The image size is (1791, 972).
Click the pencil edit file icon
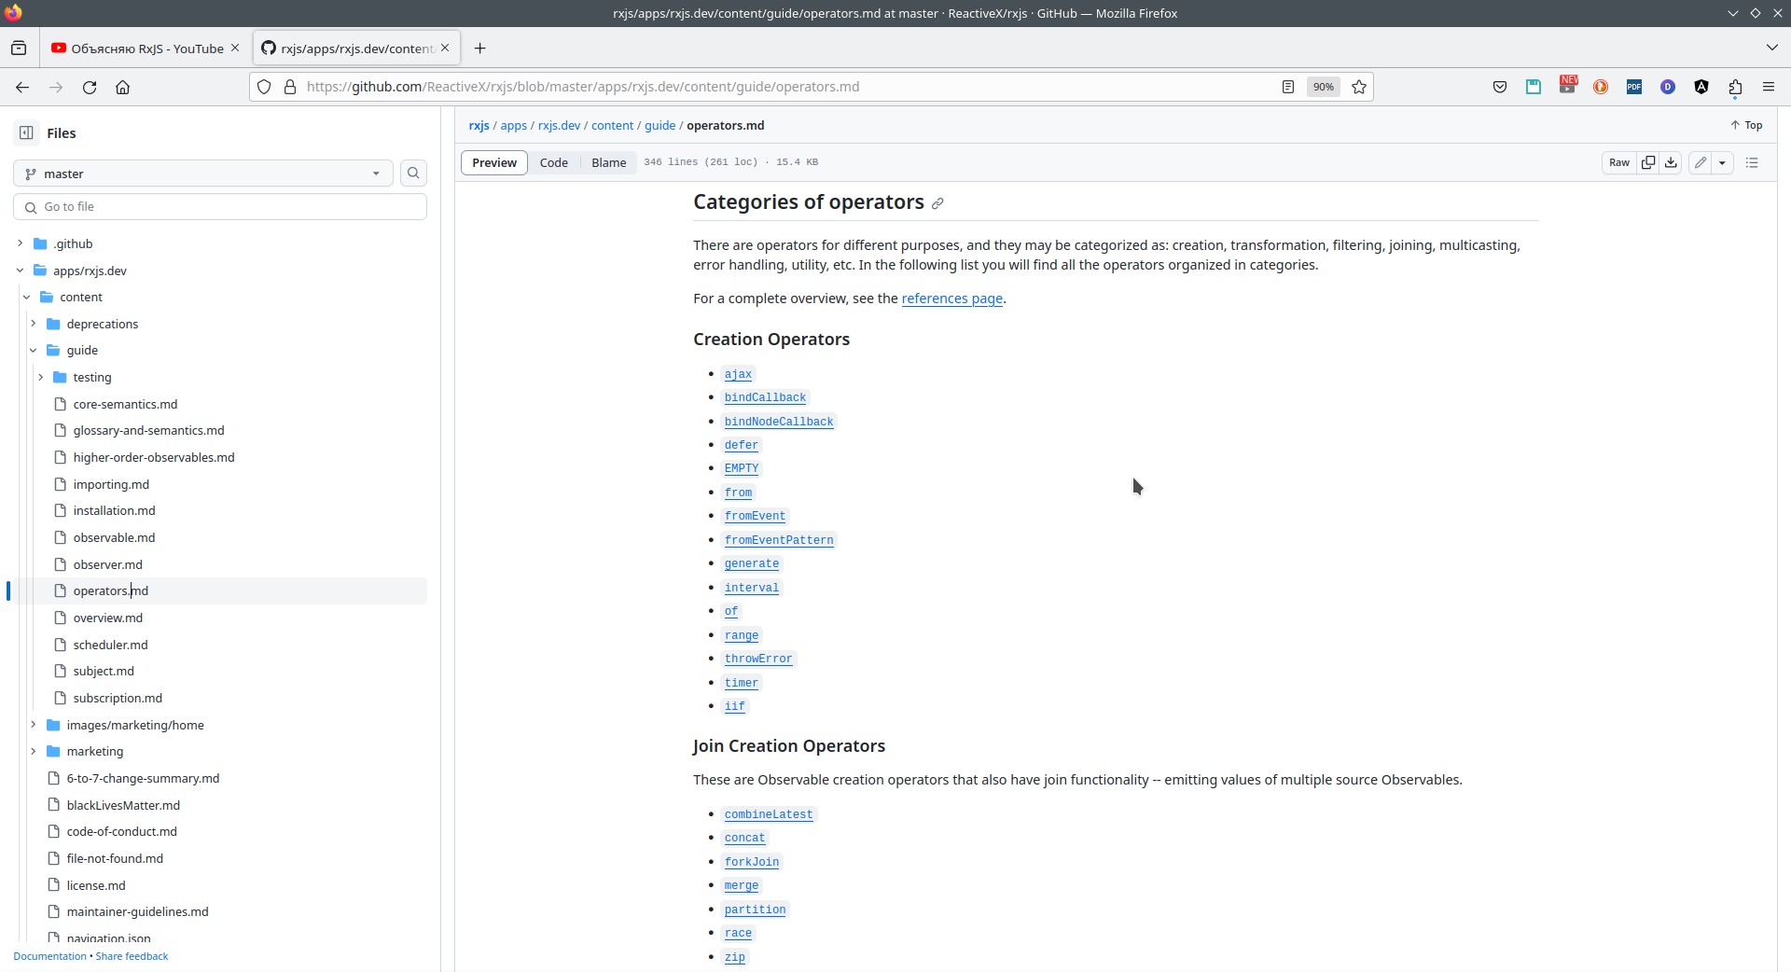(1701, 162)
